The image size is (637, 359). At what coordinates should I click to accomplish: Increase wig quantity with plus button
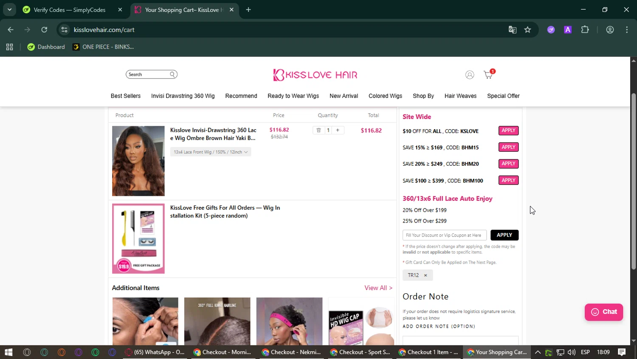(x=338, y=130)
